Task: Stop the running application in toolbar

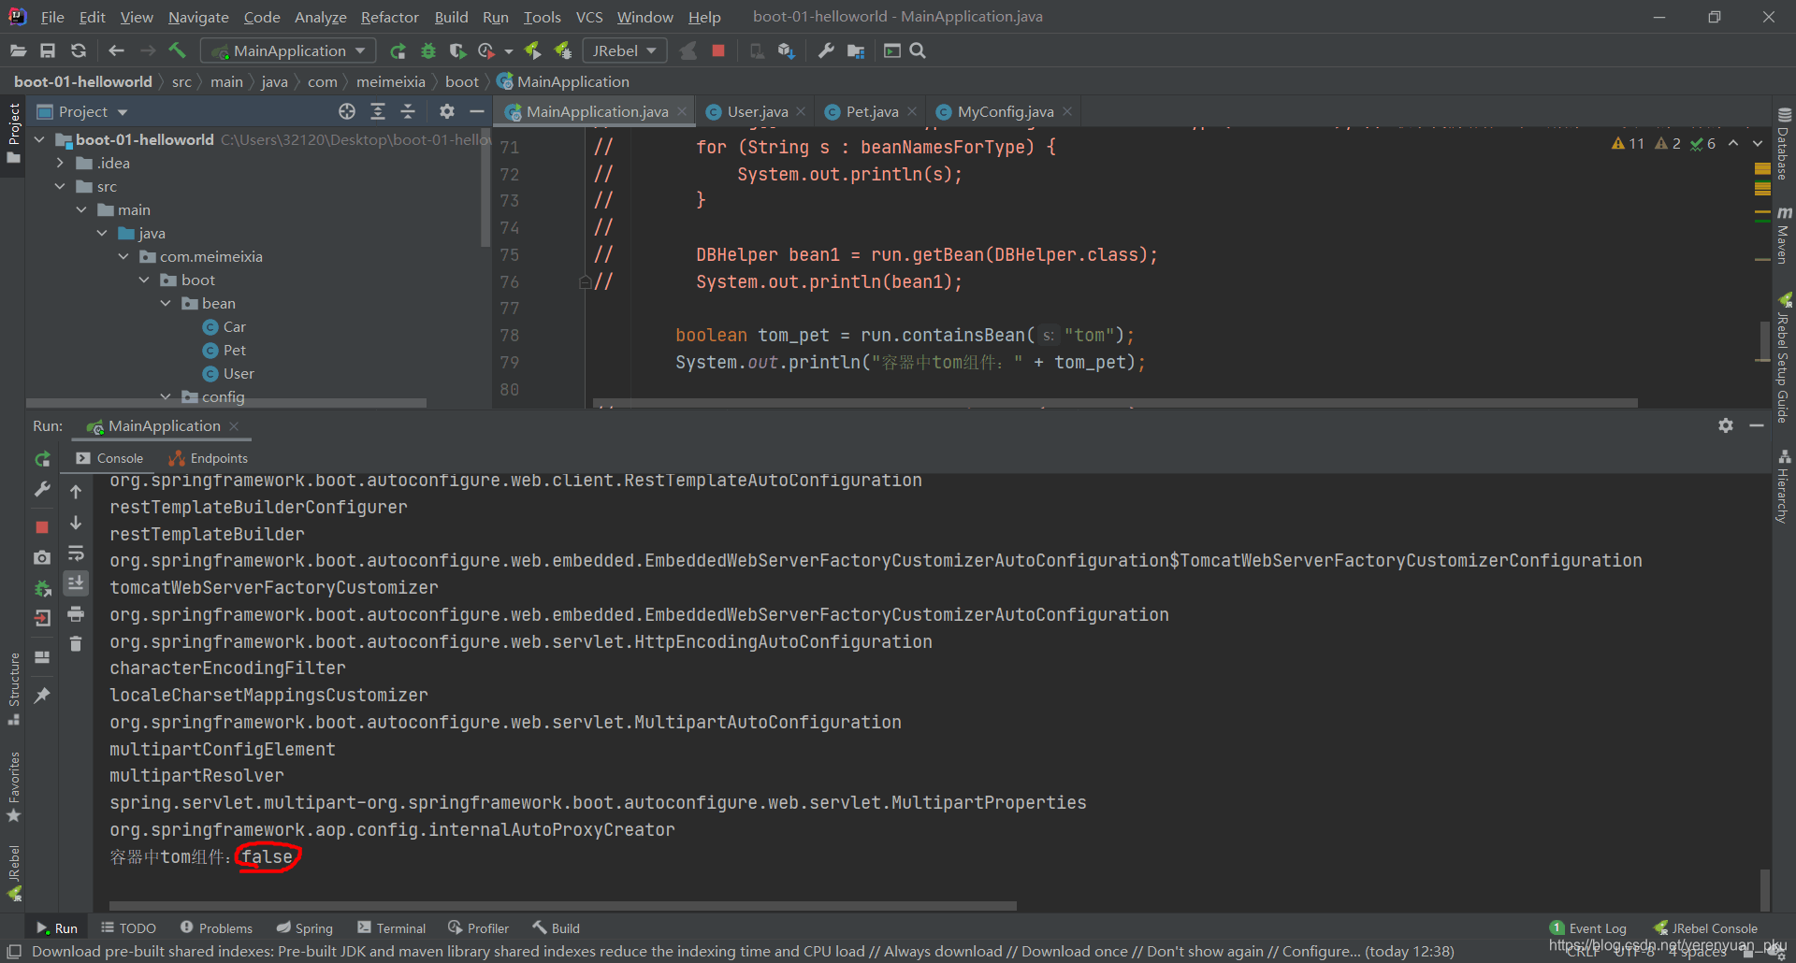Action: [x=718, y=50]
